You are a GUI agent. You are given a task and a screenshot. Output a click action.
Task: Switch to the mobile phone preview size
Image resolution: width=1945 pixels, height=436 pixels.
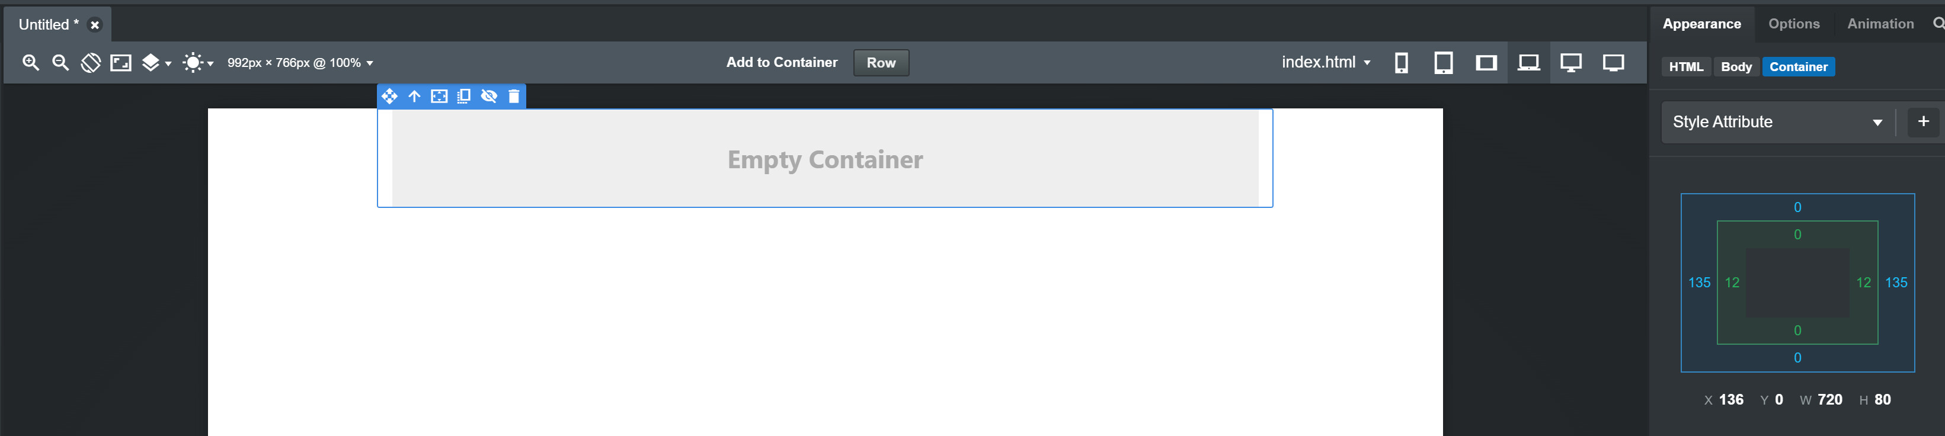pyautogui.click(x=1400, y=63)
